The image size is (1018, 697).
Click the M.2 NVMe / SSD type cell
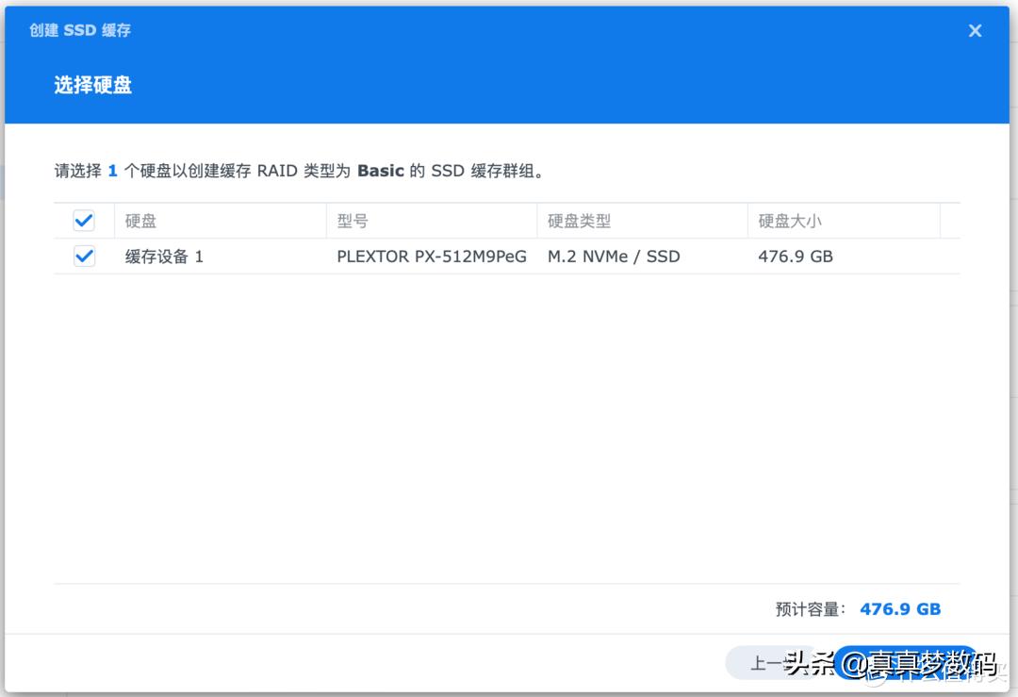point(613,256)
